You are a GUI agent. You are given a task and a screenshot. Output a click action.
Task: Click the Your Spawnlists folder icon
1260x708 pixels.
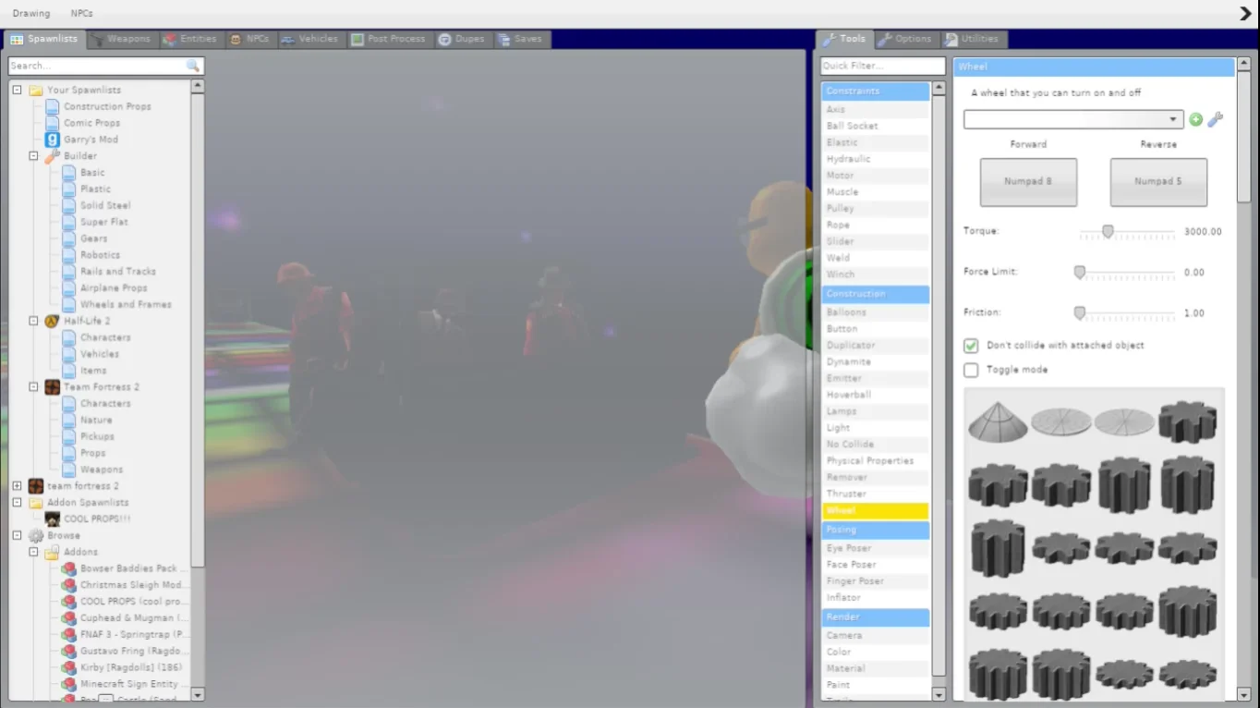pyautogui.click(x=36, y=90)
